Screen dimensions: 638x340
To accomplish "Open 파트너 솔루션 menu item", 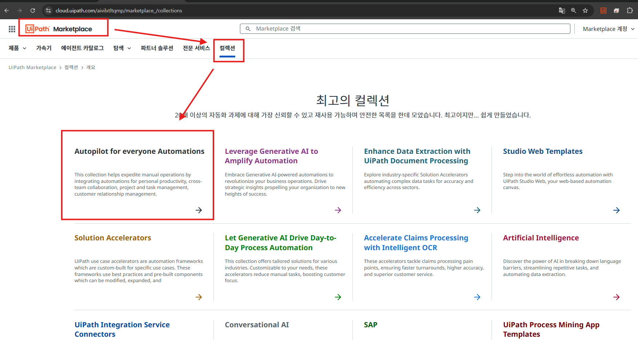I will 157,48.
